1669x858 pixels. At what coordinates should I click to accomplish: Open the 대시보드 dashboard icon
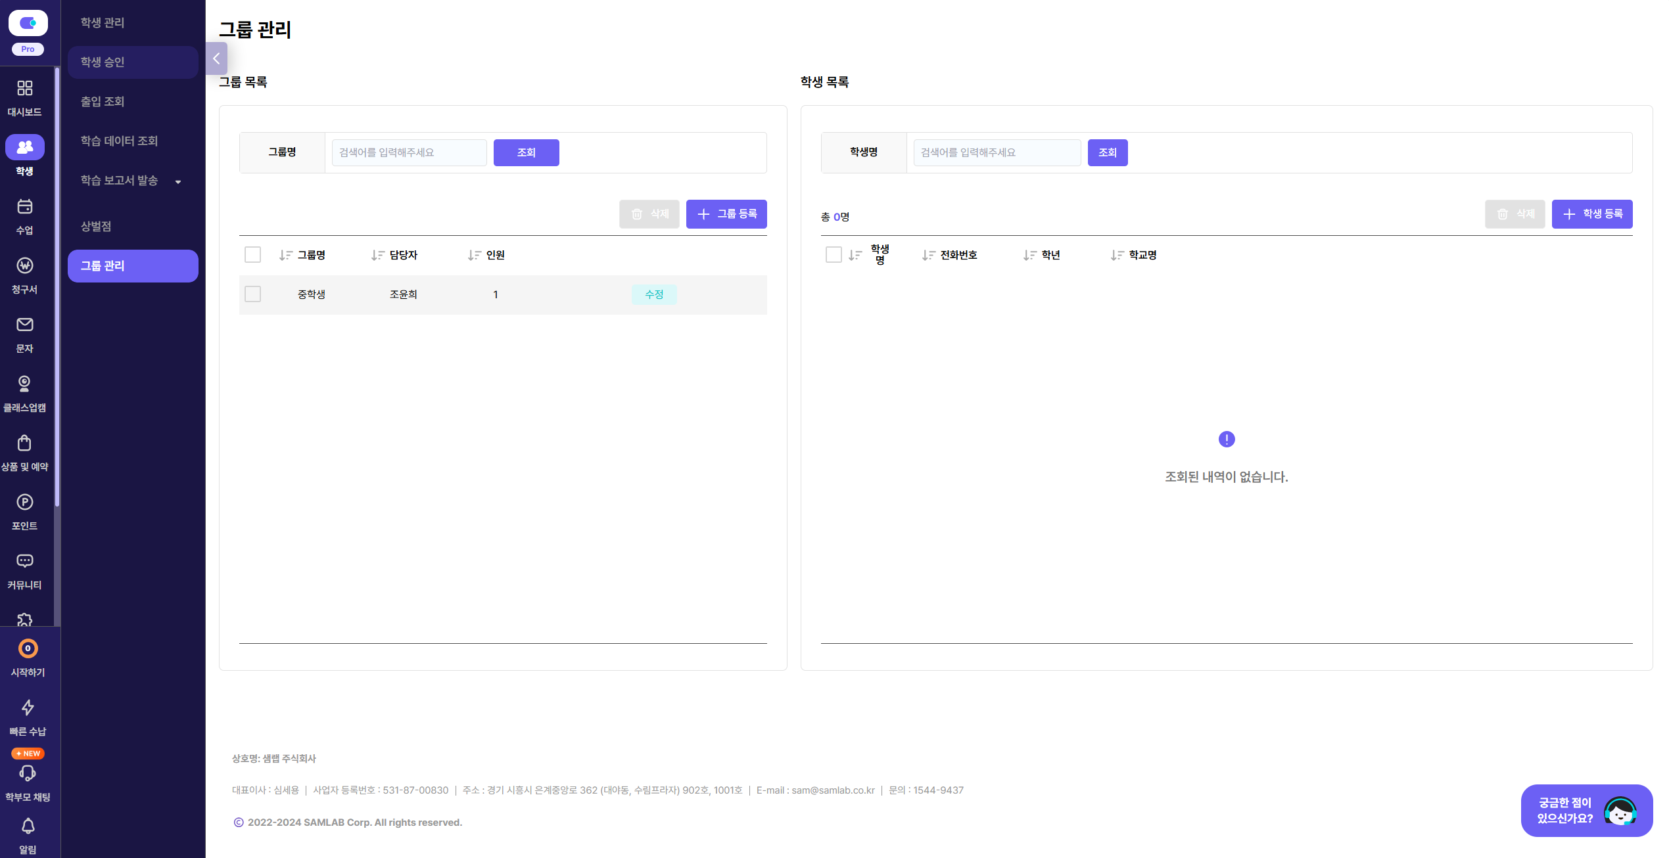point(24,88)
